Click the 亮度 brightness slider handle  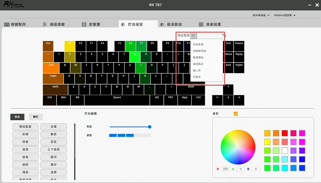(150, 127)
